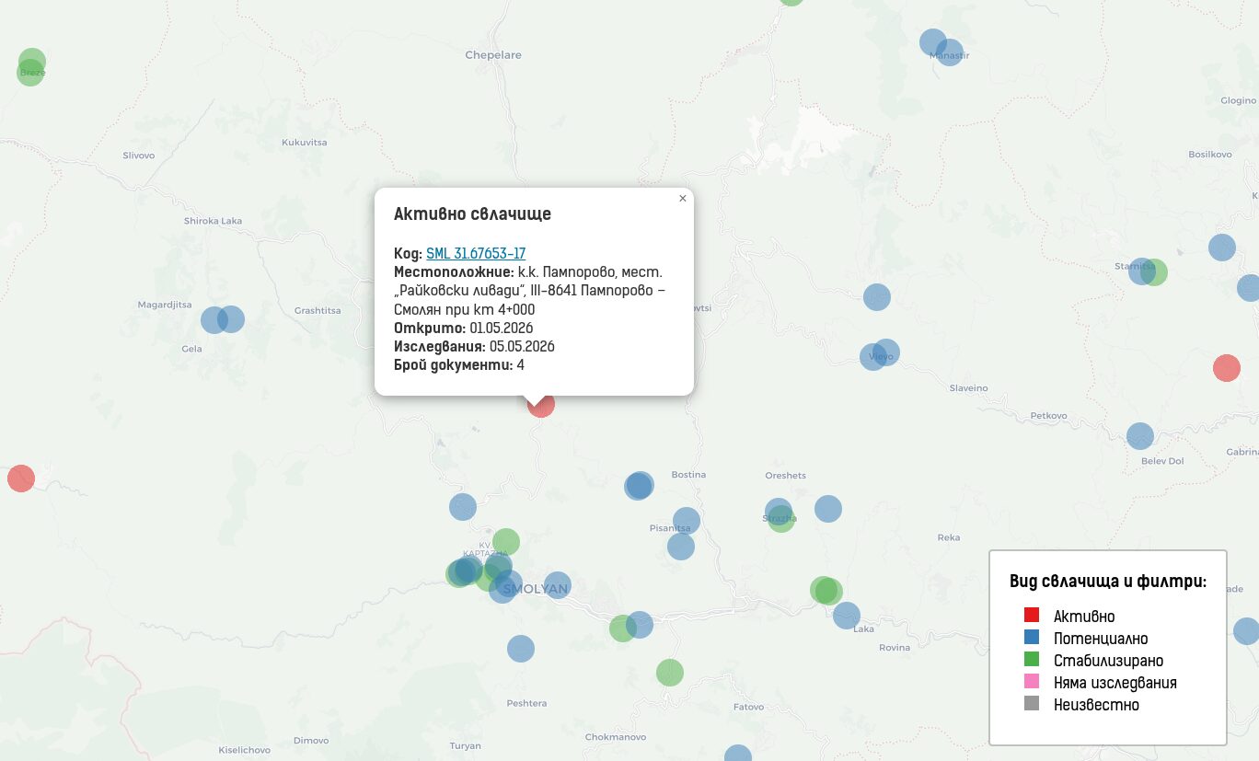Click the Magardjitsa village label
The height and width of the screenshot is (761, 1259).
click(165, 305)
